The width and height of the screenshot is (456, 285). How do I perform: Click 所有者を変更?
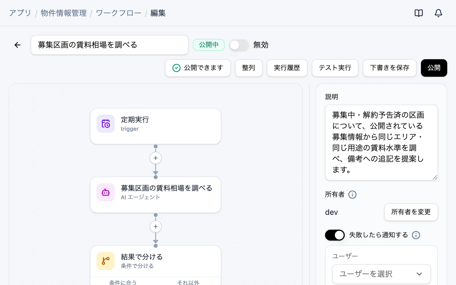(x=411, y=212)
